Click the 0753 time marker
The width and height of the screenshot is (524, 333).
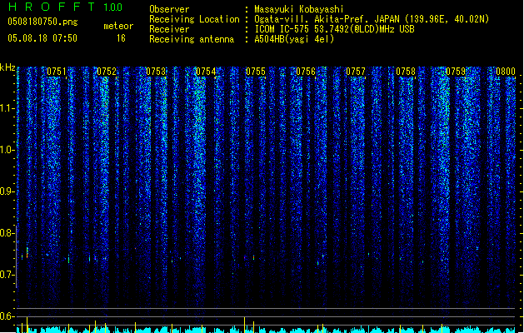(x=156, y=72)
